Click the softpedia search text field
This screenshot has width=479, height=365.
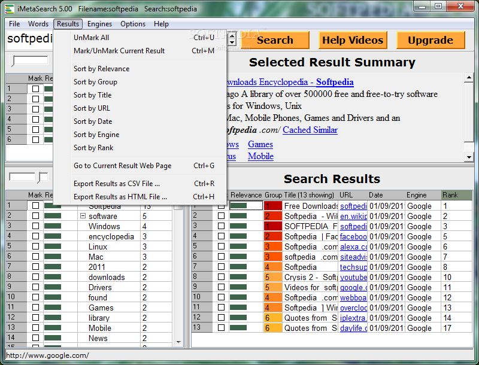pyautogui.click(x=29, y=39)
